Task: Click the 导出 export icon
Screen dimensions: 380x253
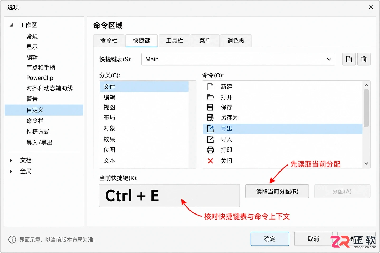Action: click(x=210, y=129)
